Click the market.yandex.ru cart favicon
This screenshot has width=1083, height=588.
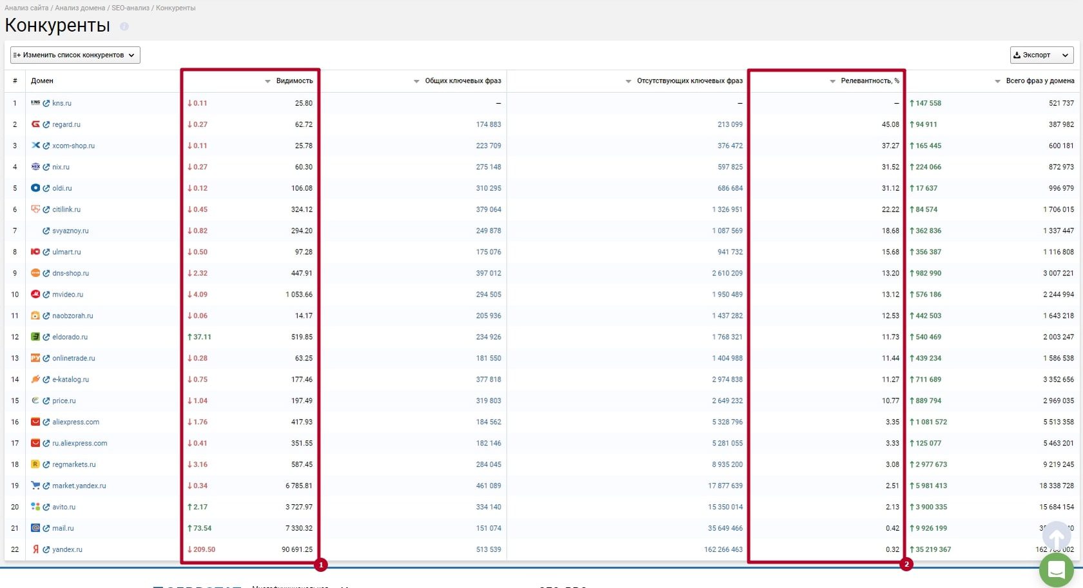(35, 485)
